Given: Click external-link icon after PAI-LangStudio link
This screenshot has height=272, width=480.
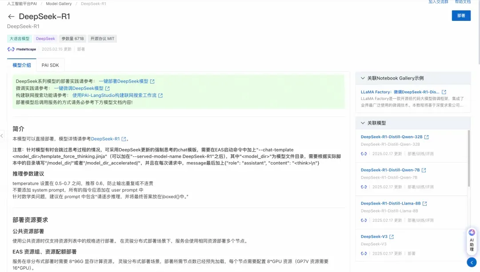Looking at the screenshot, I should coord(160,96).
